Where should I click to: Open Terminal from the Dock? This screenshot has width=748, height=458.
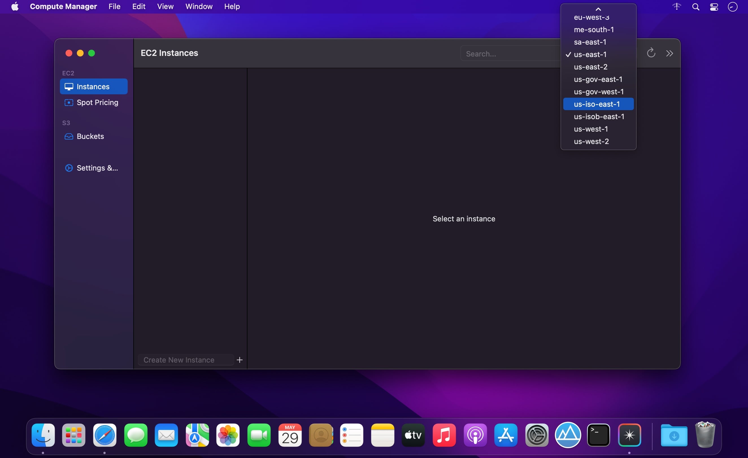(x=599, y=435)
